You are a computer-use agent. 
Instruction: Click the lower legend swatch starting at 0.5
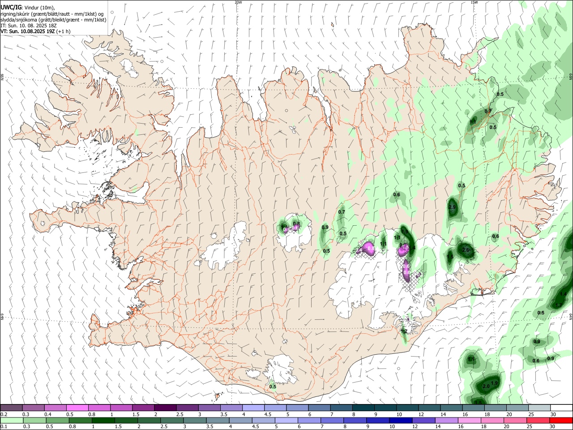[x=57, y=420]
